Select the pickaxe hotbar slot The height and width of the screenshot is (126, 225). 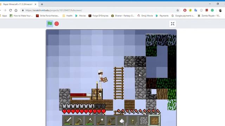[x=79, y=121]
